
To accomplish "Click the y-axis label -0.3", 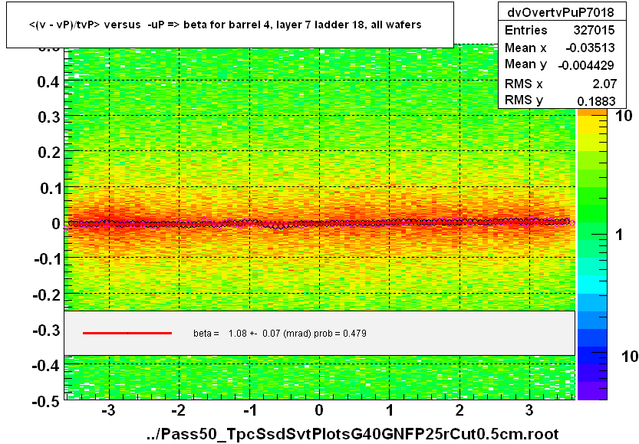I will pyautogui.click(x=47, y=330).
